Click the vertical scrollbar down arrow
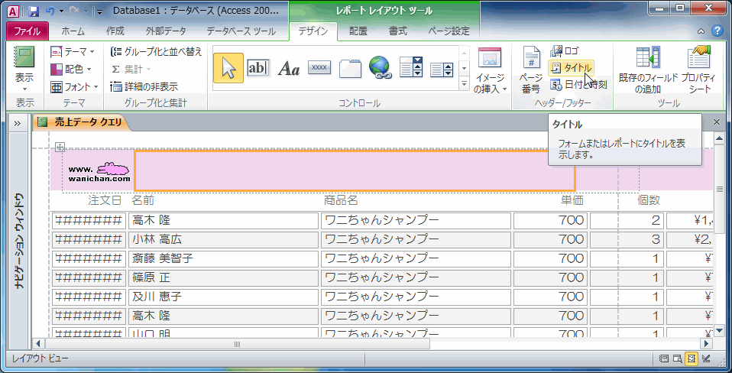 coord(719,332)
